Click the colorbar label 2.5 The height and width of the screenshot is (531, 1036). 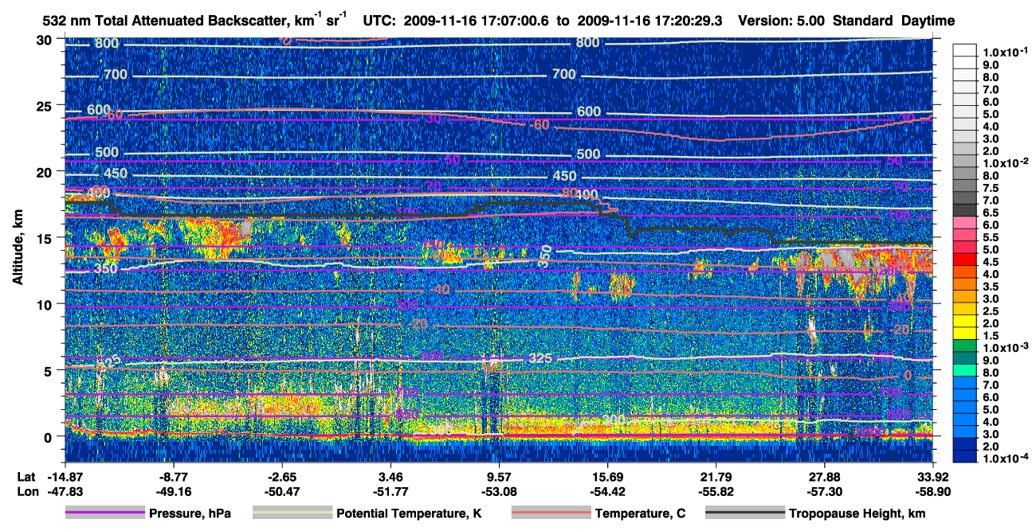coord(991,311)
